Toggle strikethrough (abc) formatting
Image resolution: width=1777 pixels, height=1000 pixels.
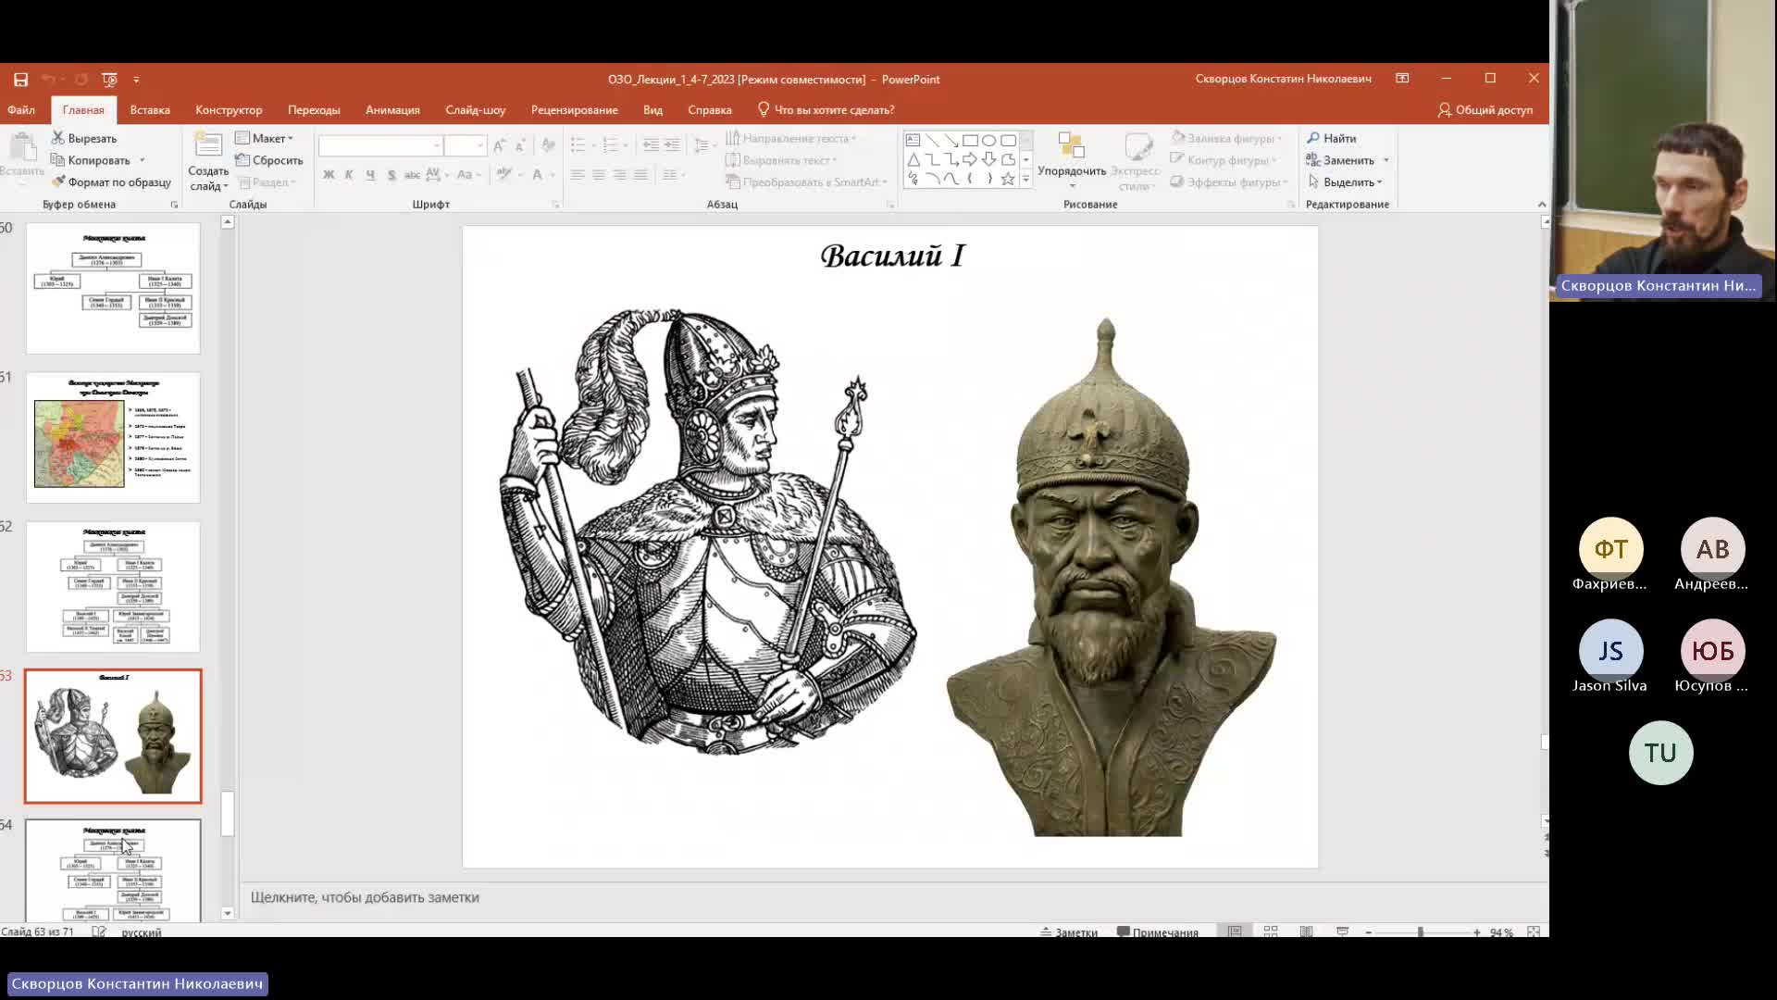coord(412,174)
